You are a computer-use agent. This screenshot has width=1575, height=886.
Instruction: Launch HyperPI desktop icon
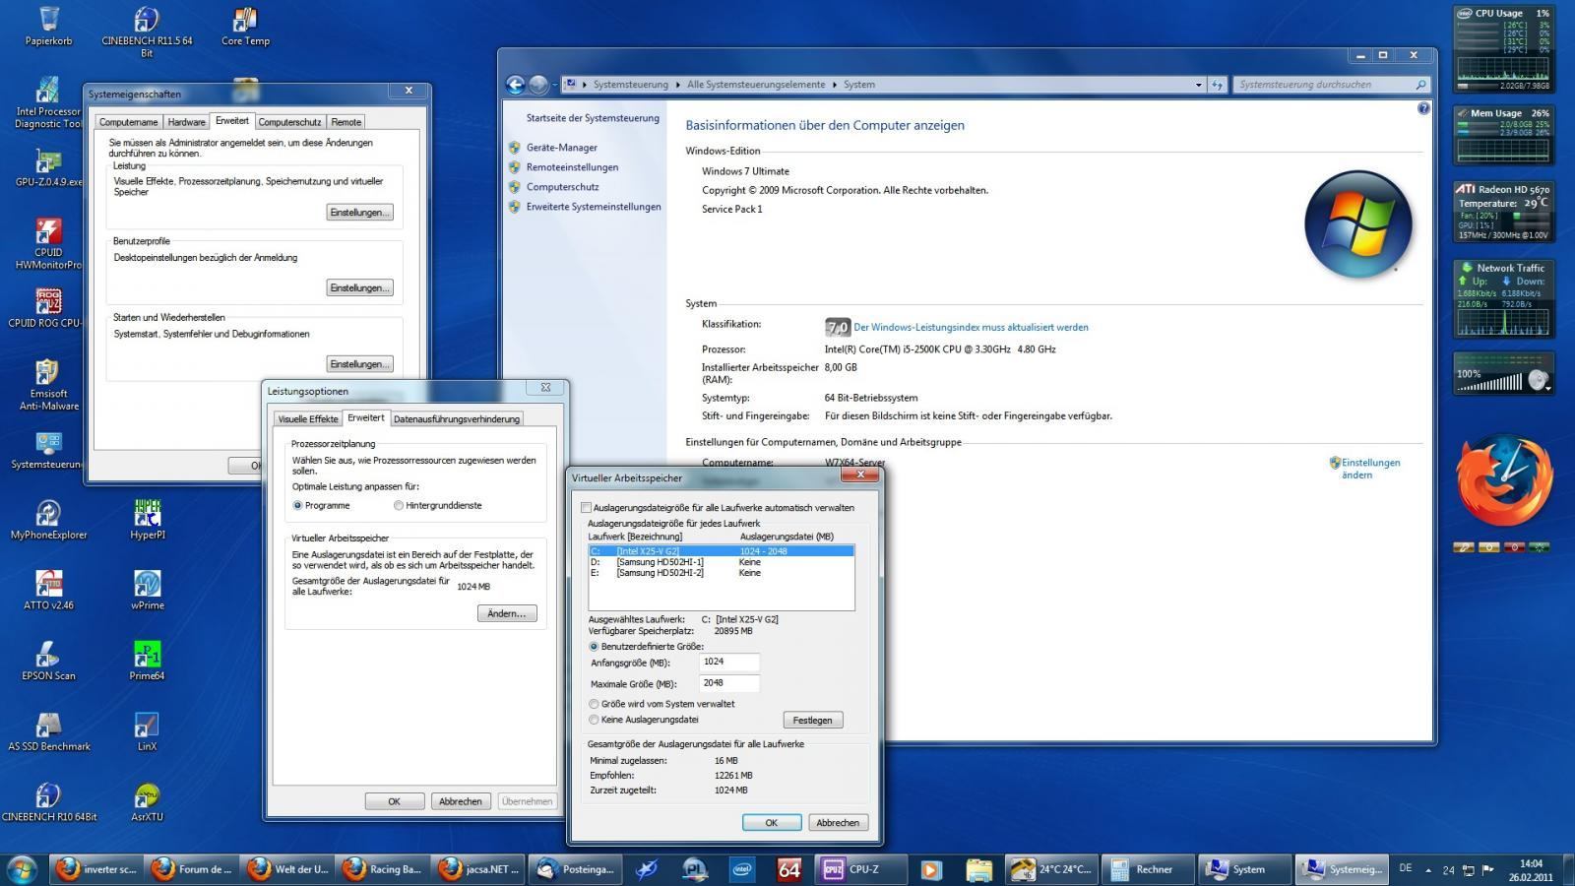[x=147, y=519]
